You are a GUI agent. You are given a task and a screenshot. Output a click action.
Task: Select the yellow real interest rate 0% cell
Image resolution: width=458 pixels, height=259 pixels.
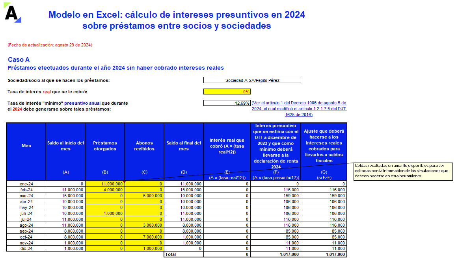coord(227,92)
